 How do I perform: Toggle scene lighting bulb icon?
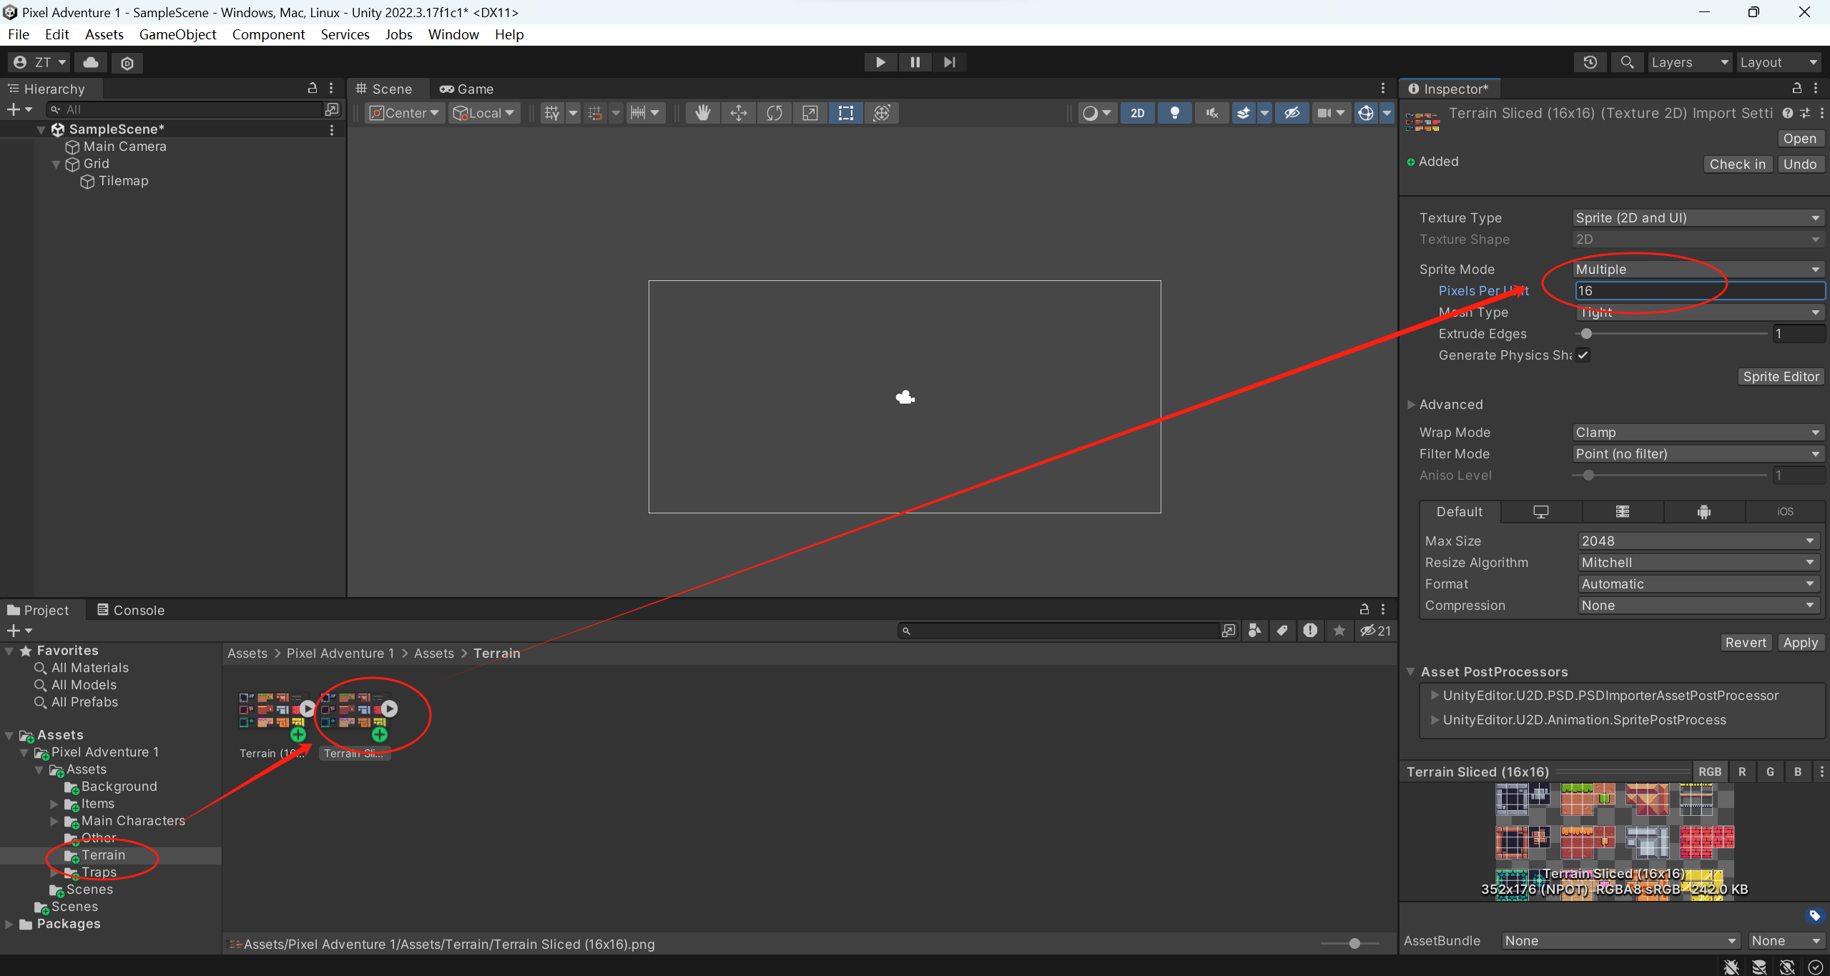point(1174,113)
